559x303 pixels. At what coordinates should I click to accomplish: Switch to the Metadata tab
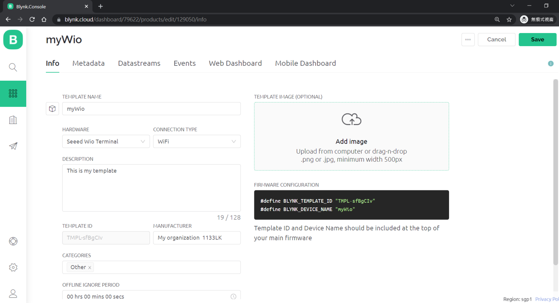coord(88,63)
